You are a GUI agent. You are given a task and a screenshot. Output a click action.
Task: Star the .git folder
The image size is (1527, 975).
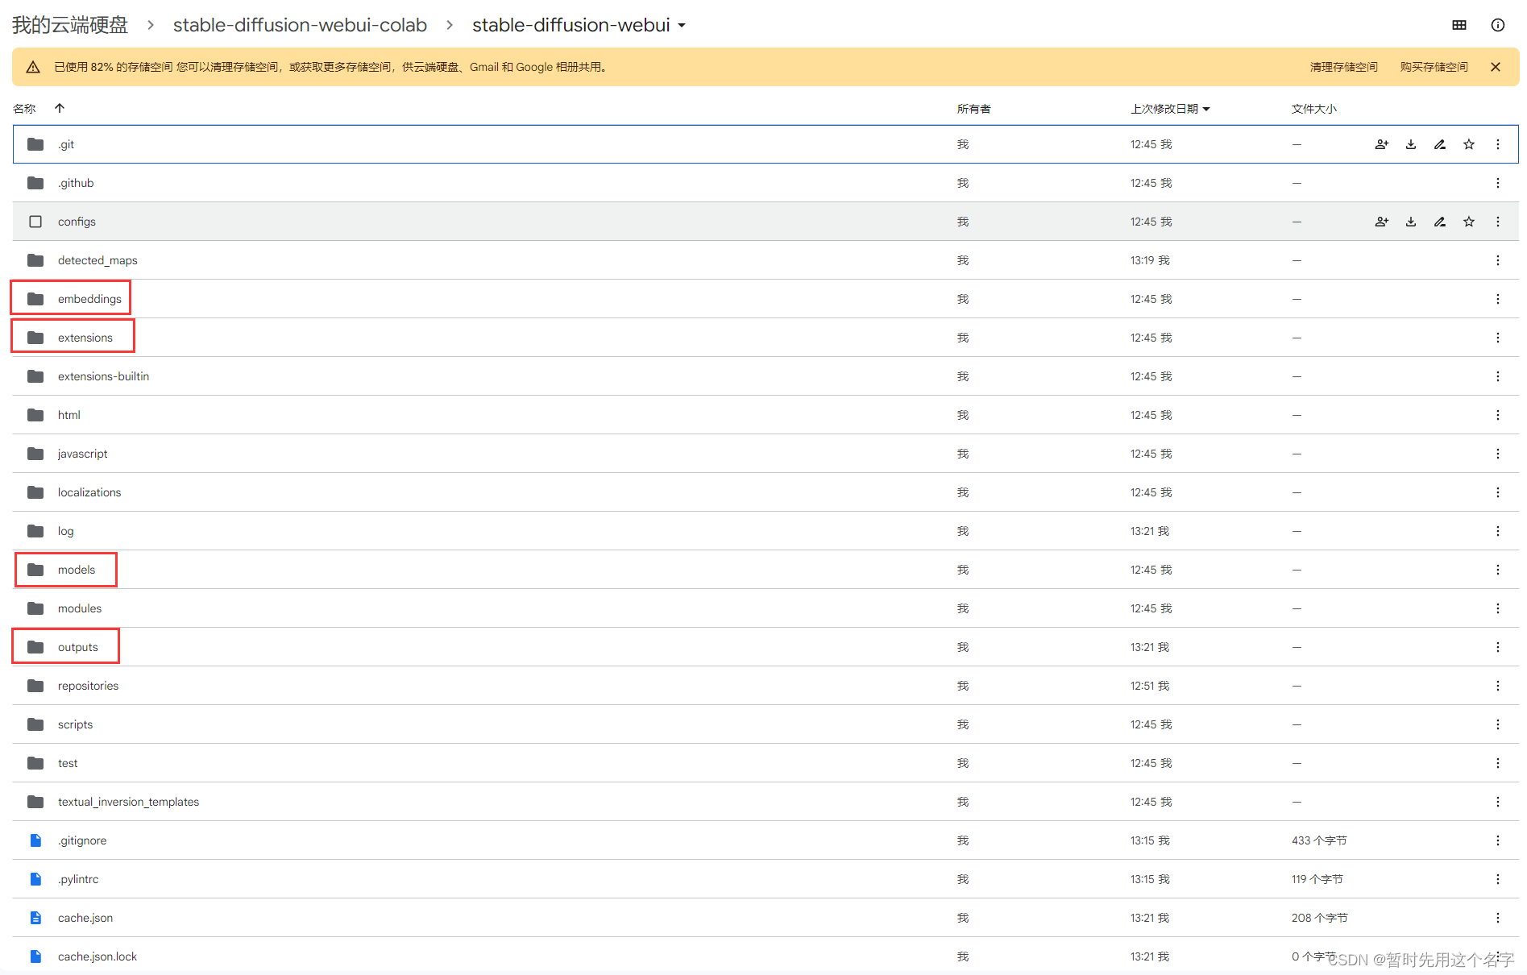pos(1468,144)
